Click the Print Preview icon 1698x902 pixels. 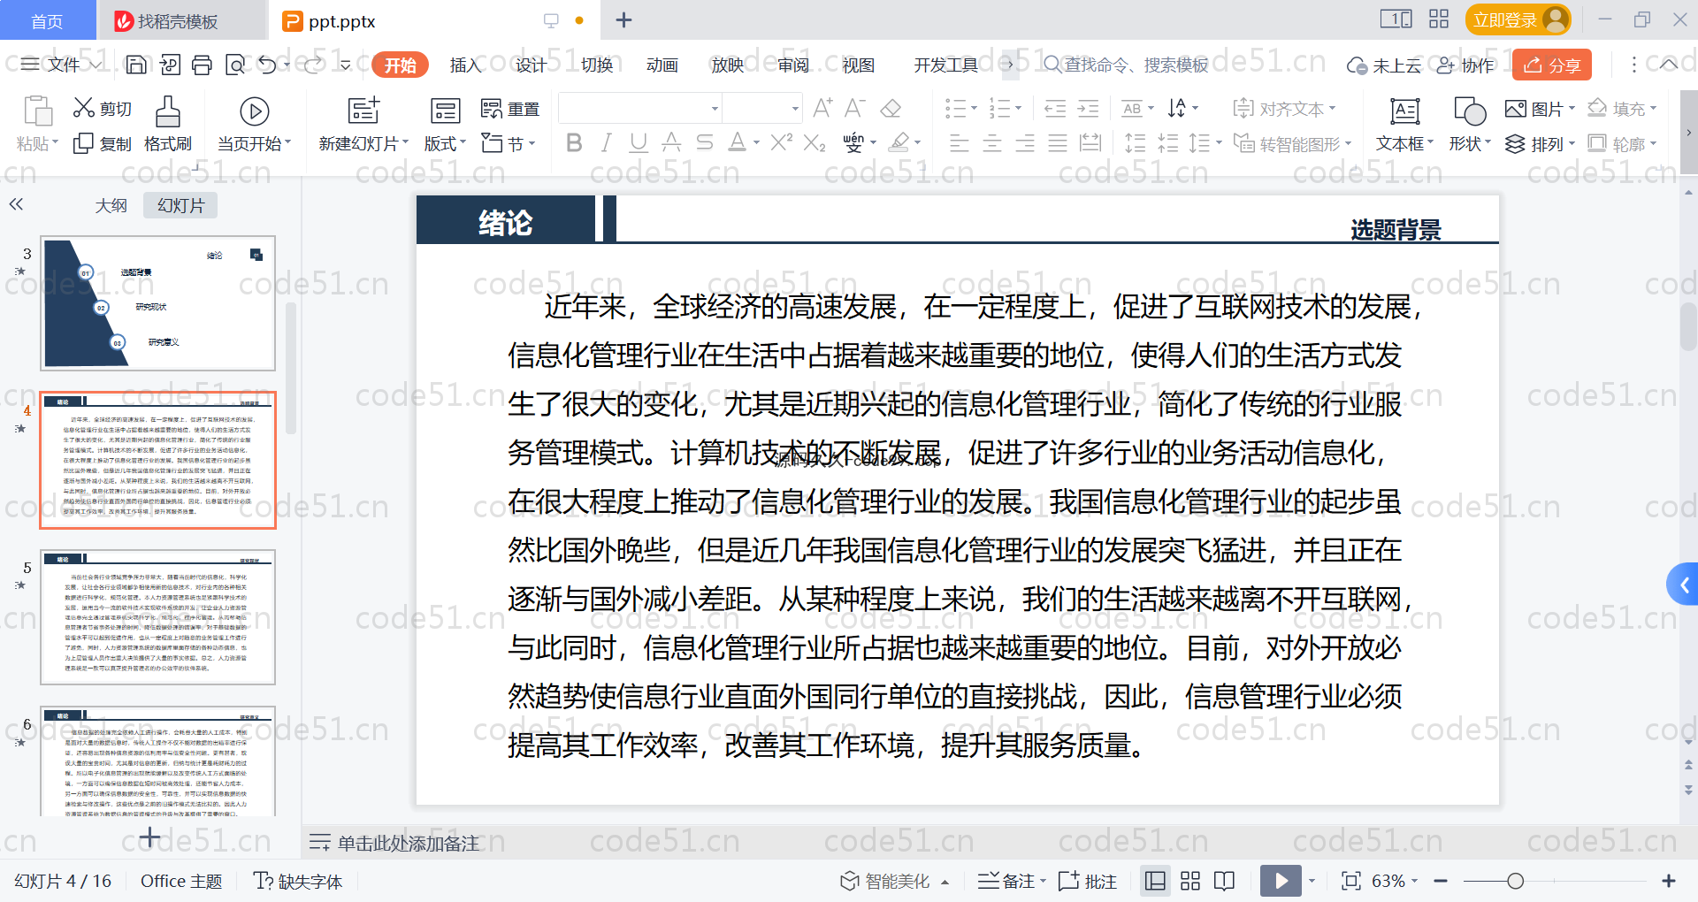click(x=235, y=65)
